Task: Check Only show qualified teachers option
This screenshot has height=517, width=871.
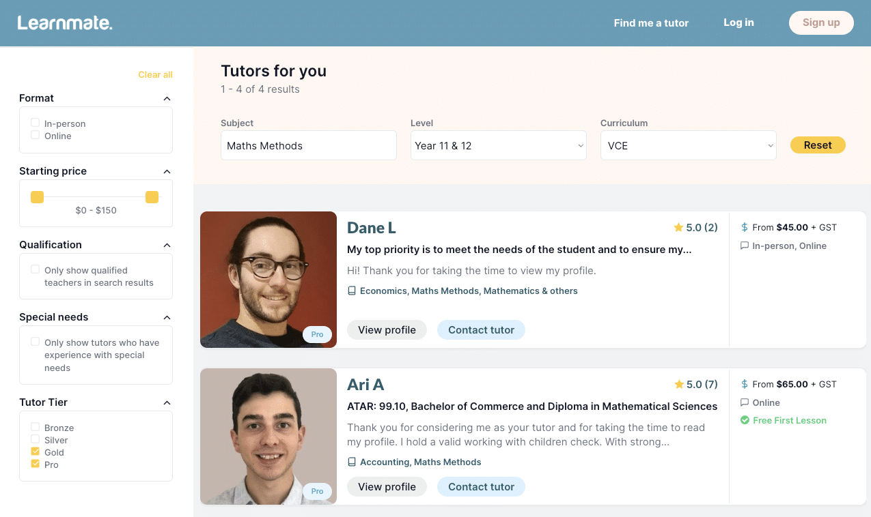Action: click(35, 270)
